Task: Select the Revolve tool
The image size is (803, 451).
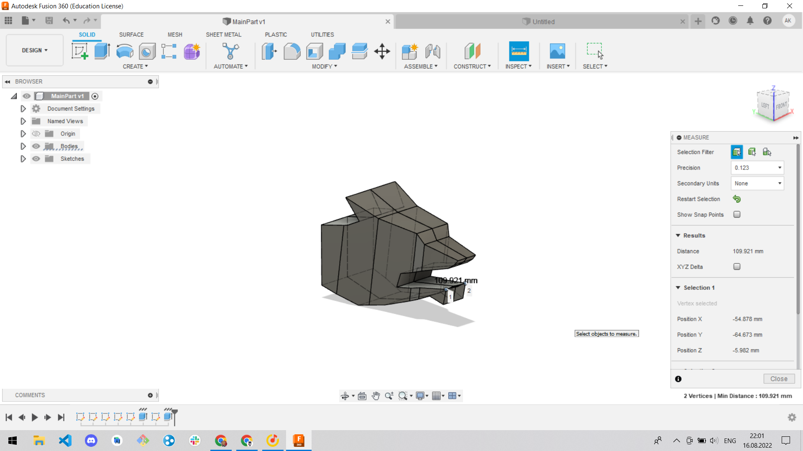Action: point(125,51)
